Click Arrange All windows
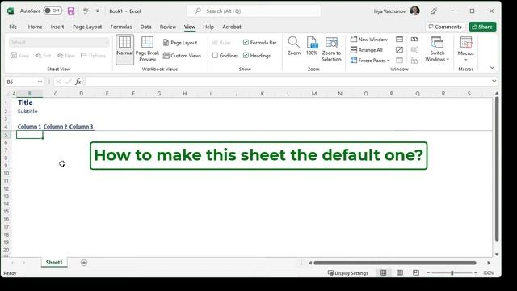This screenshot has height=291, width=517. [x=366, y=50]
